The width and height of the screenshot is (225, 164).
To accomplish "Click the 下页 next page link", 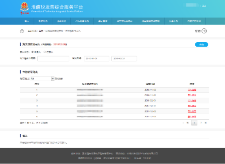I will pos(203,123).
